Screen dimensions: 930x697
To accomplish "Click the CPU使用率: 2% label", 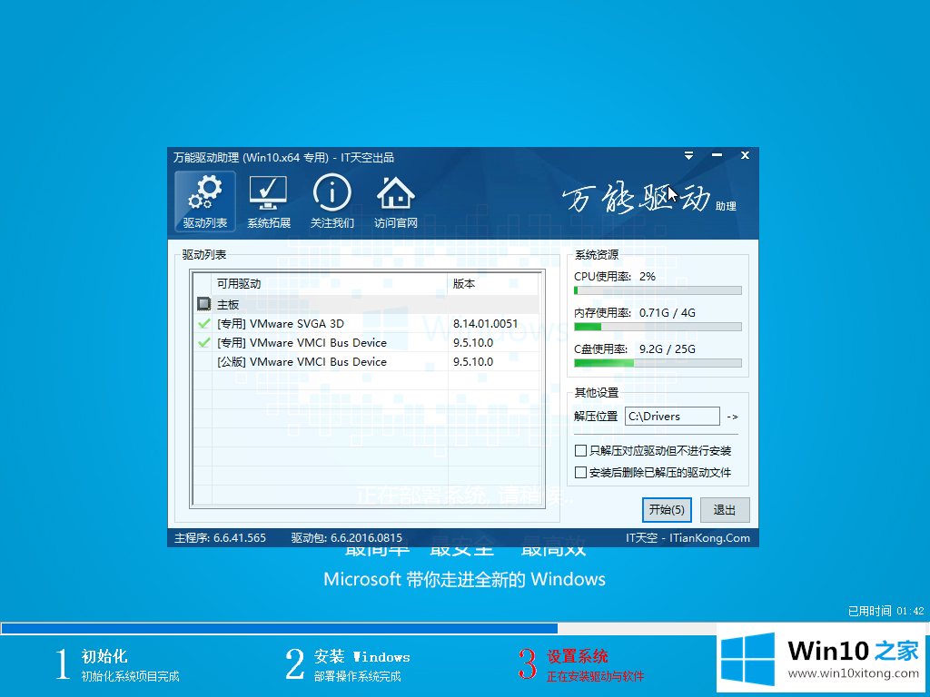I will click(x=615, y=276).
